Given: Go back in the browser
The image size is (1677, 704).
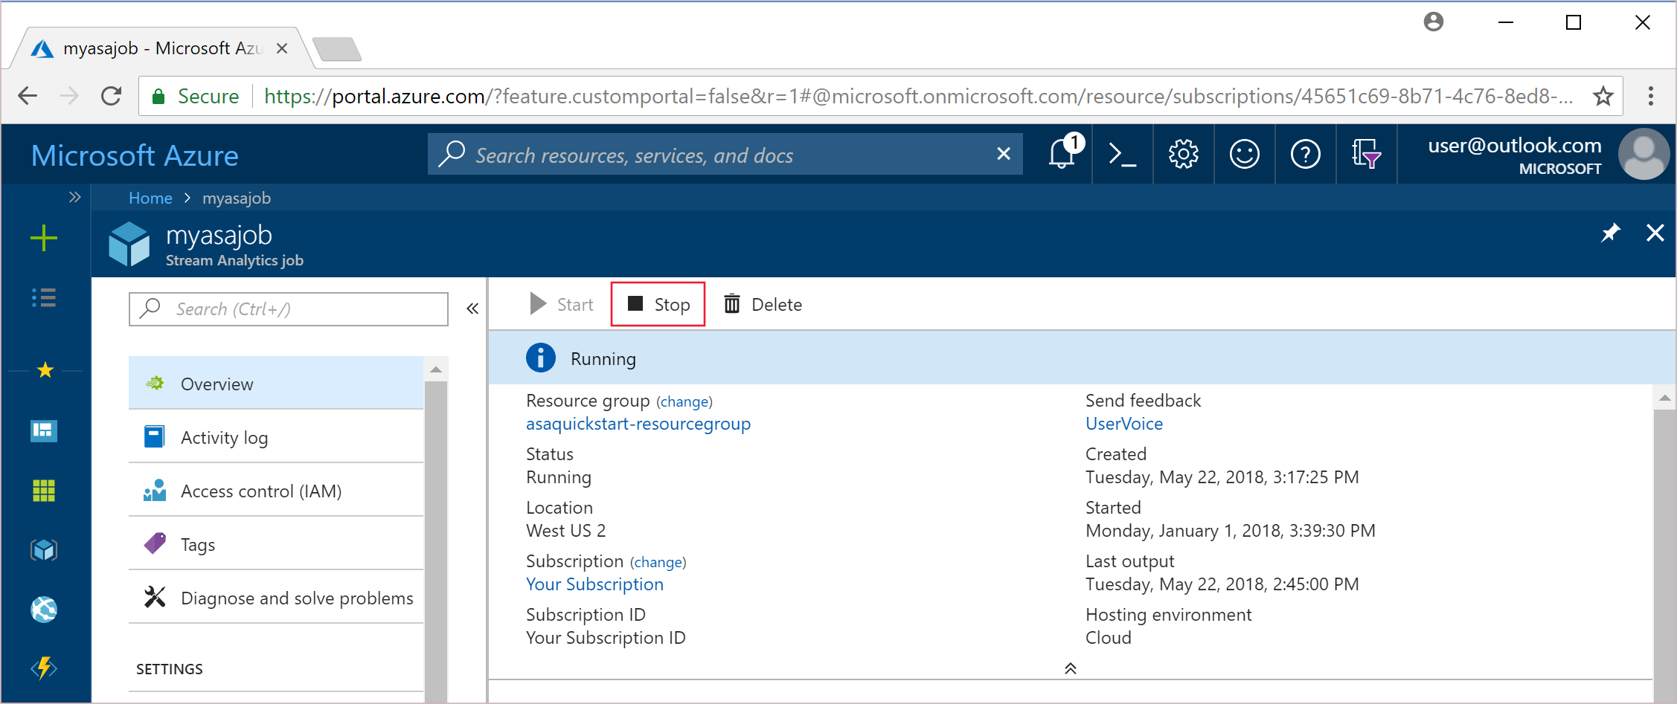Looking at the screenshot, I should [28, 96].
